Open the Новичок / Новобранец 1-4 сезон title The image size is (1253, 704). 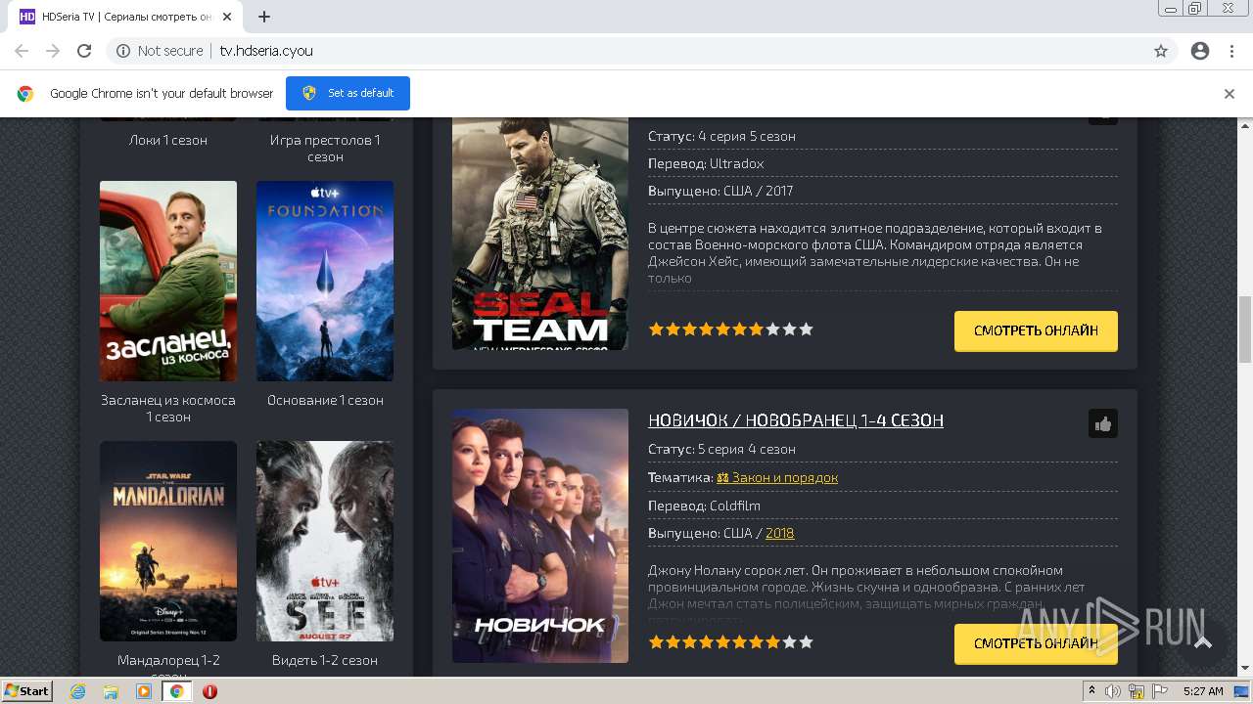point(796,420)
